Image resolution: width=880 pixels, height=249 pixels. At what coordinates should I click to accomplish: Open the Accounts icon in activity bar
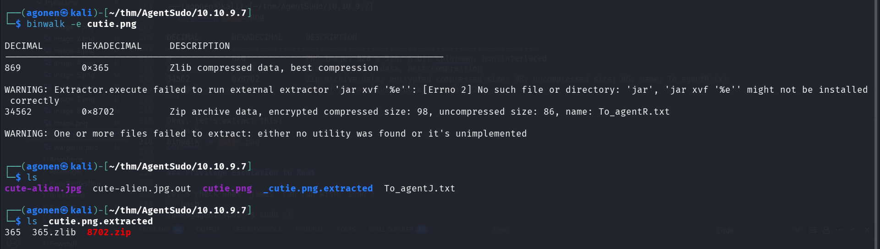tap(12, 243)
